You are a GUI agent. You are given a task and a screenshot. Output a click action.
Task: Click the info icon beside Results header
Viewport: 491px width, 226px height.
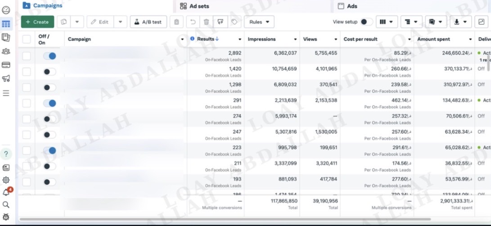tap(192, 39)
